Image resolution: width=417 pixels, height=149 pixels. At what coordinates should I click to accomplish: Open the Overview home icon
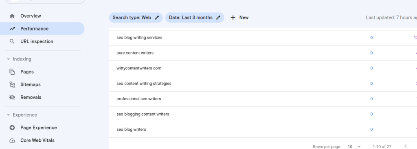(12, 16)
